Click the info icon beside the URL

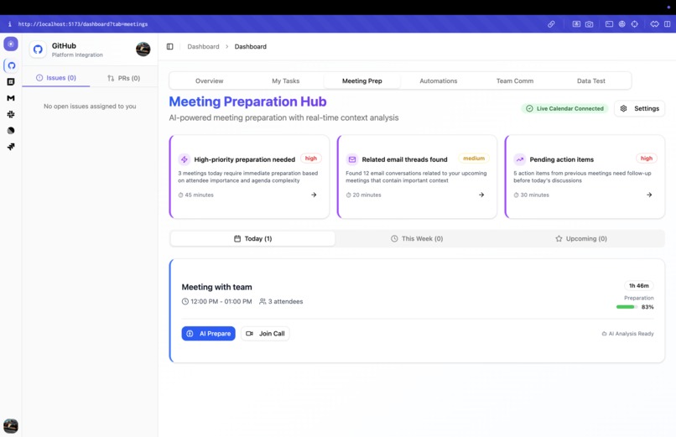(9, 24)
